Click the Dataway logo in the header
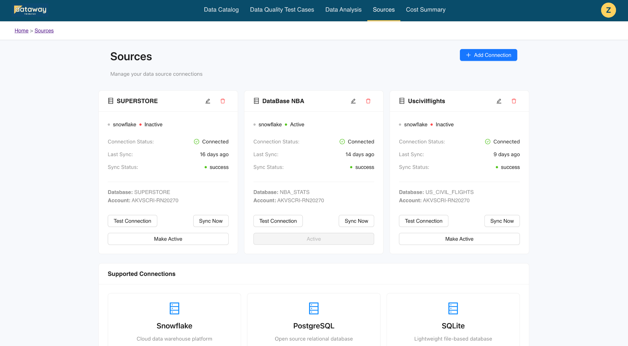628x346 pixels. coord(30,10)
